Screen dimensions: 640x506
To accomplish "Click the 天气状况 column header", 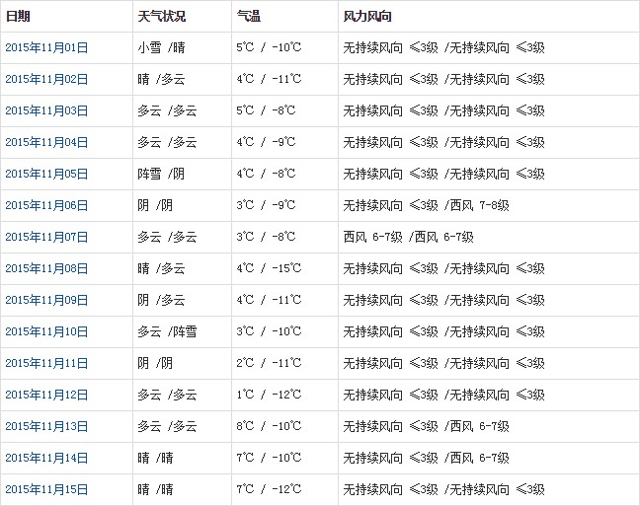I will tap(161, 17).
